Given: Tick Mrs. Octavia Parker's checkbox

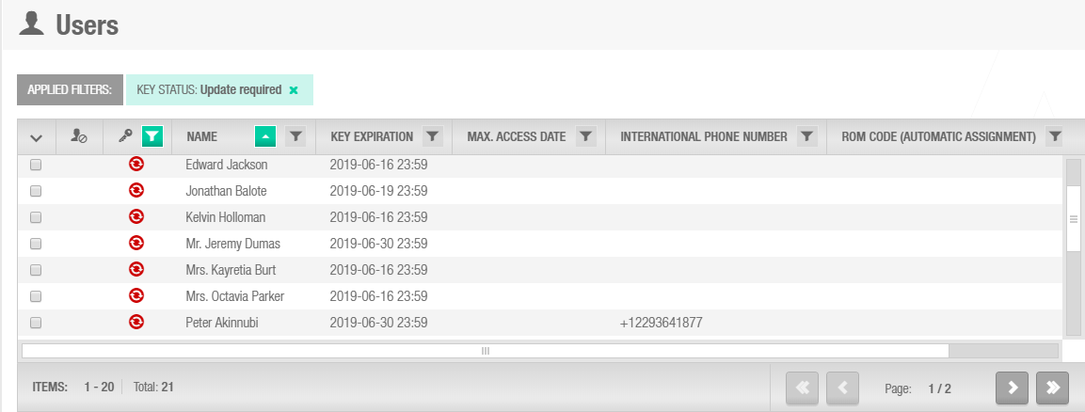Looking at the screenshot, I should point(36,296).
